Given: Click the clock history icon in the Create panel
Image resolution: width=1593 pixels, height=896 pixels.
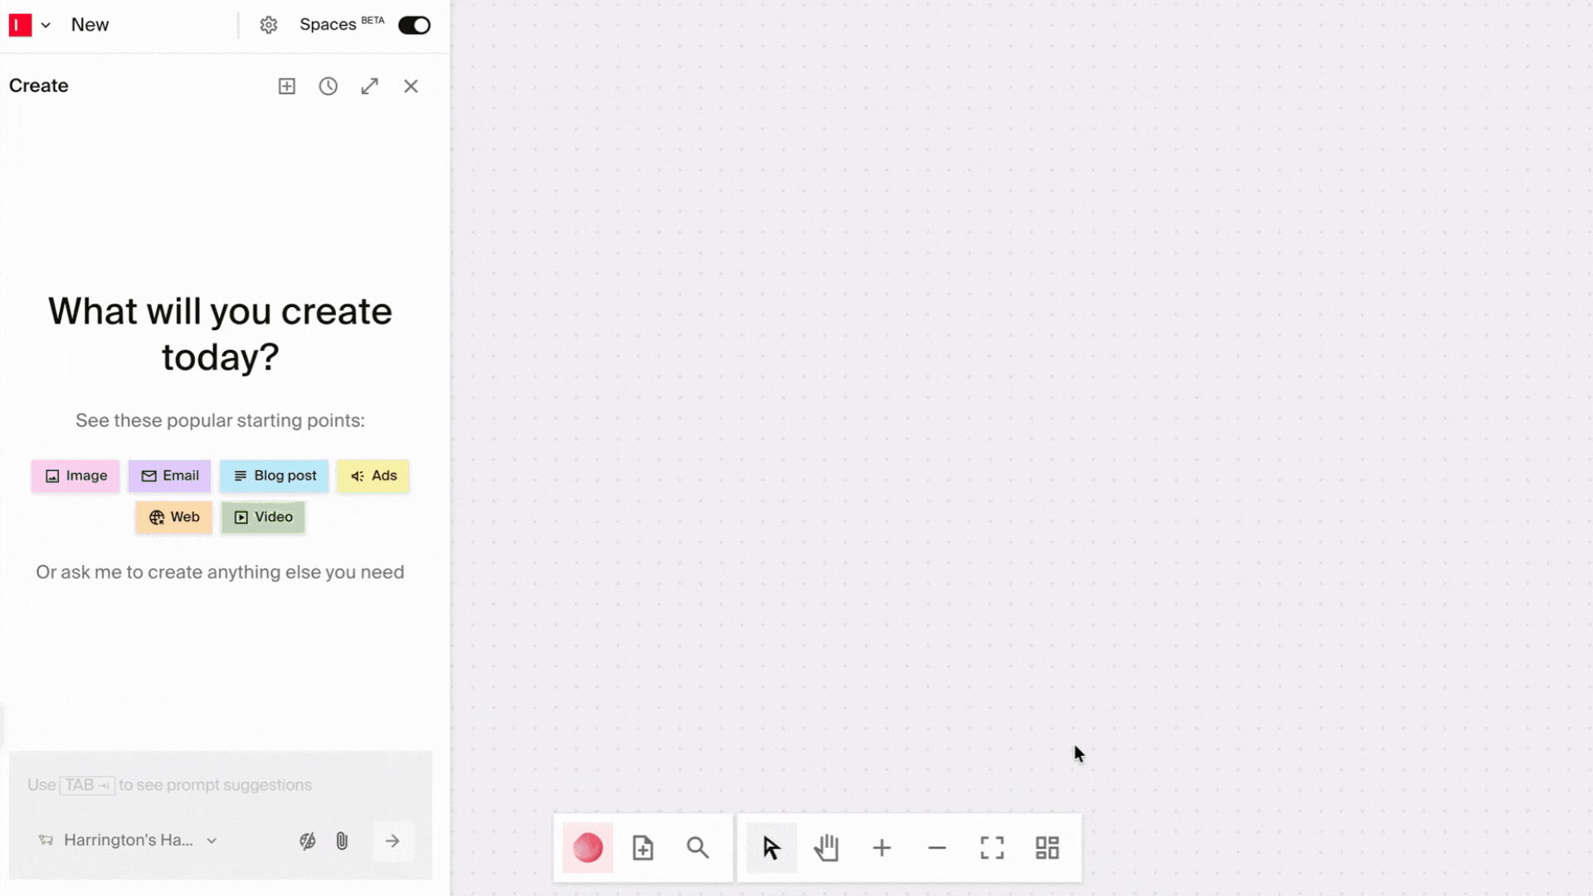Looking at the screenshot, I should pos(329,85).
